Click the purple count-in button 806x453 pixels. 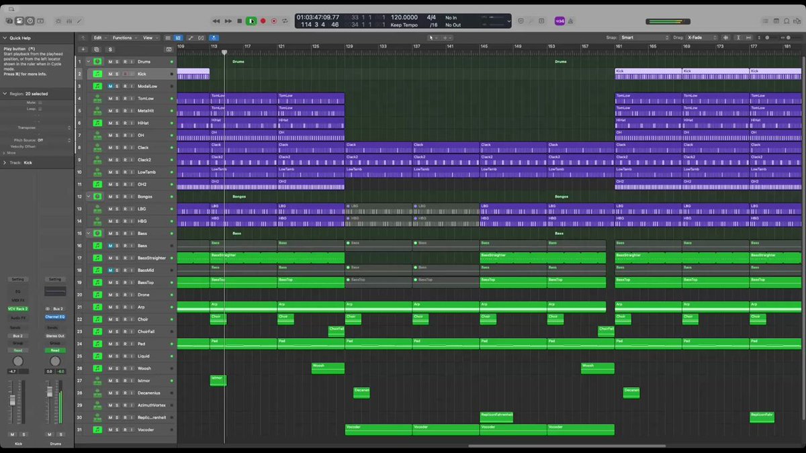pos(559,21)
